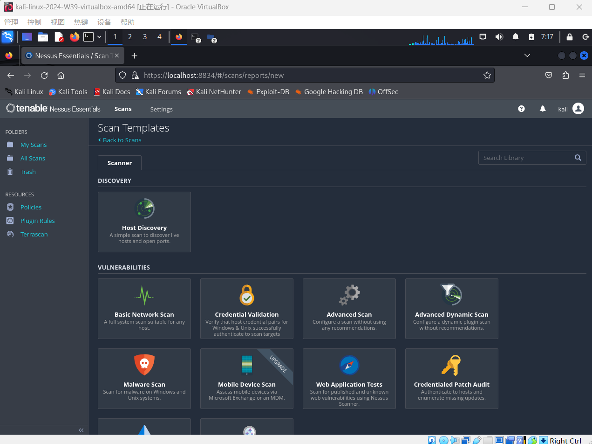
Task: Open the Scans top navigation tab
Action: pos(123,109)
